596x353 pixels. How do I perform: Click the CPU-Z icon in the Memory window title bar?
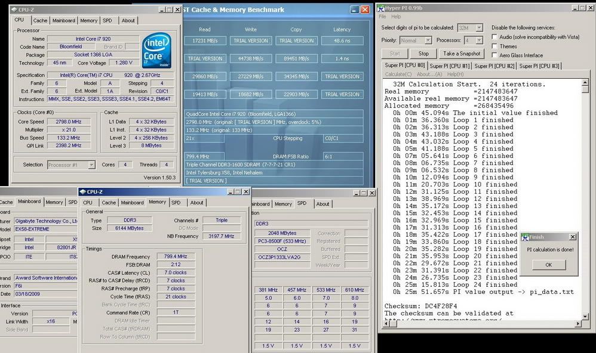pos(82,192)
